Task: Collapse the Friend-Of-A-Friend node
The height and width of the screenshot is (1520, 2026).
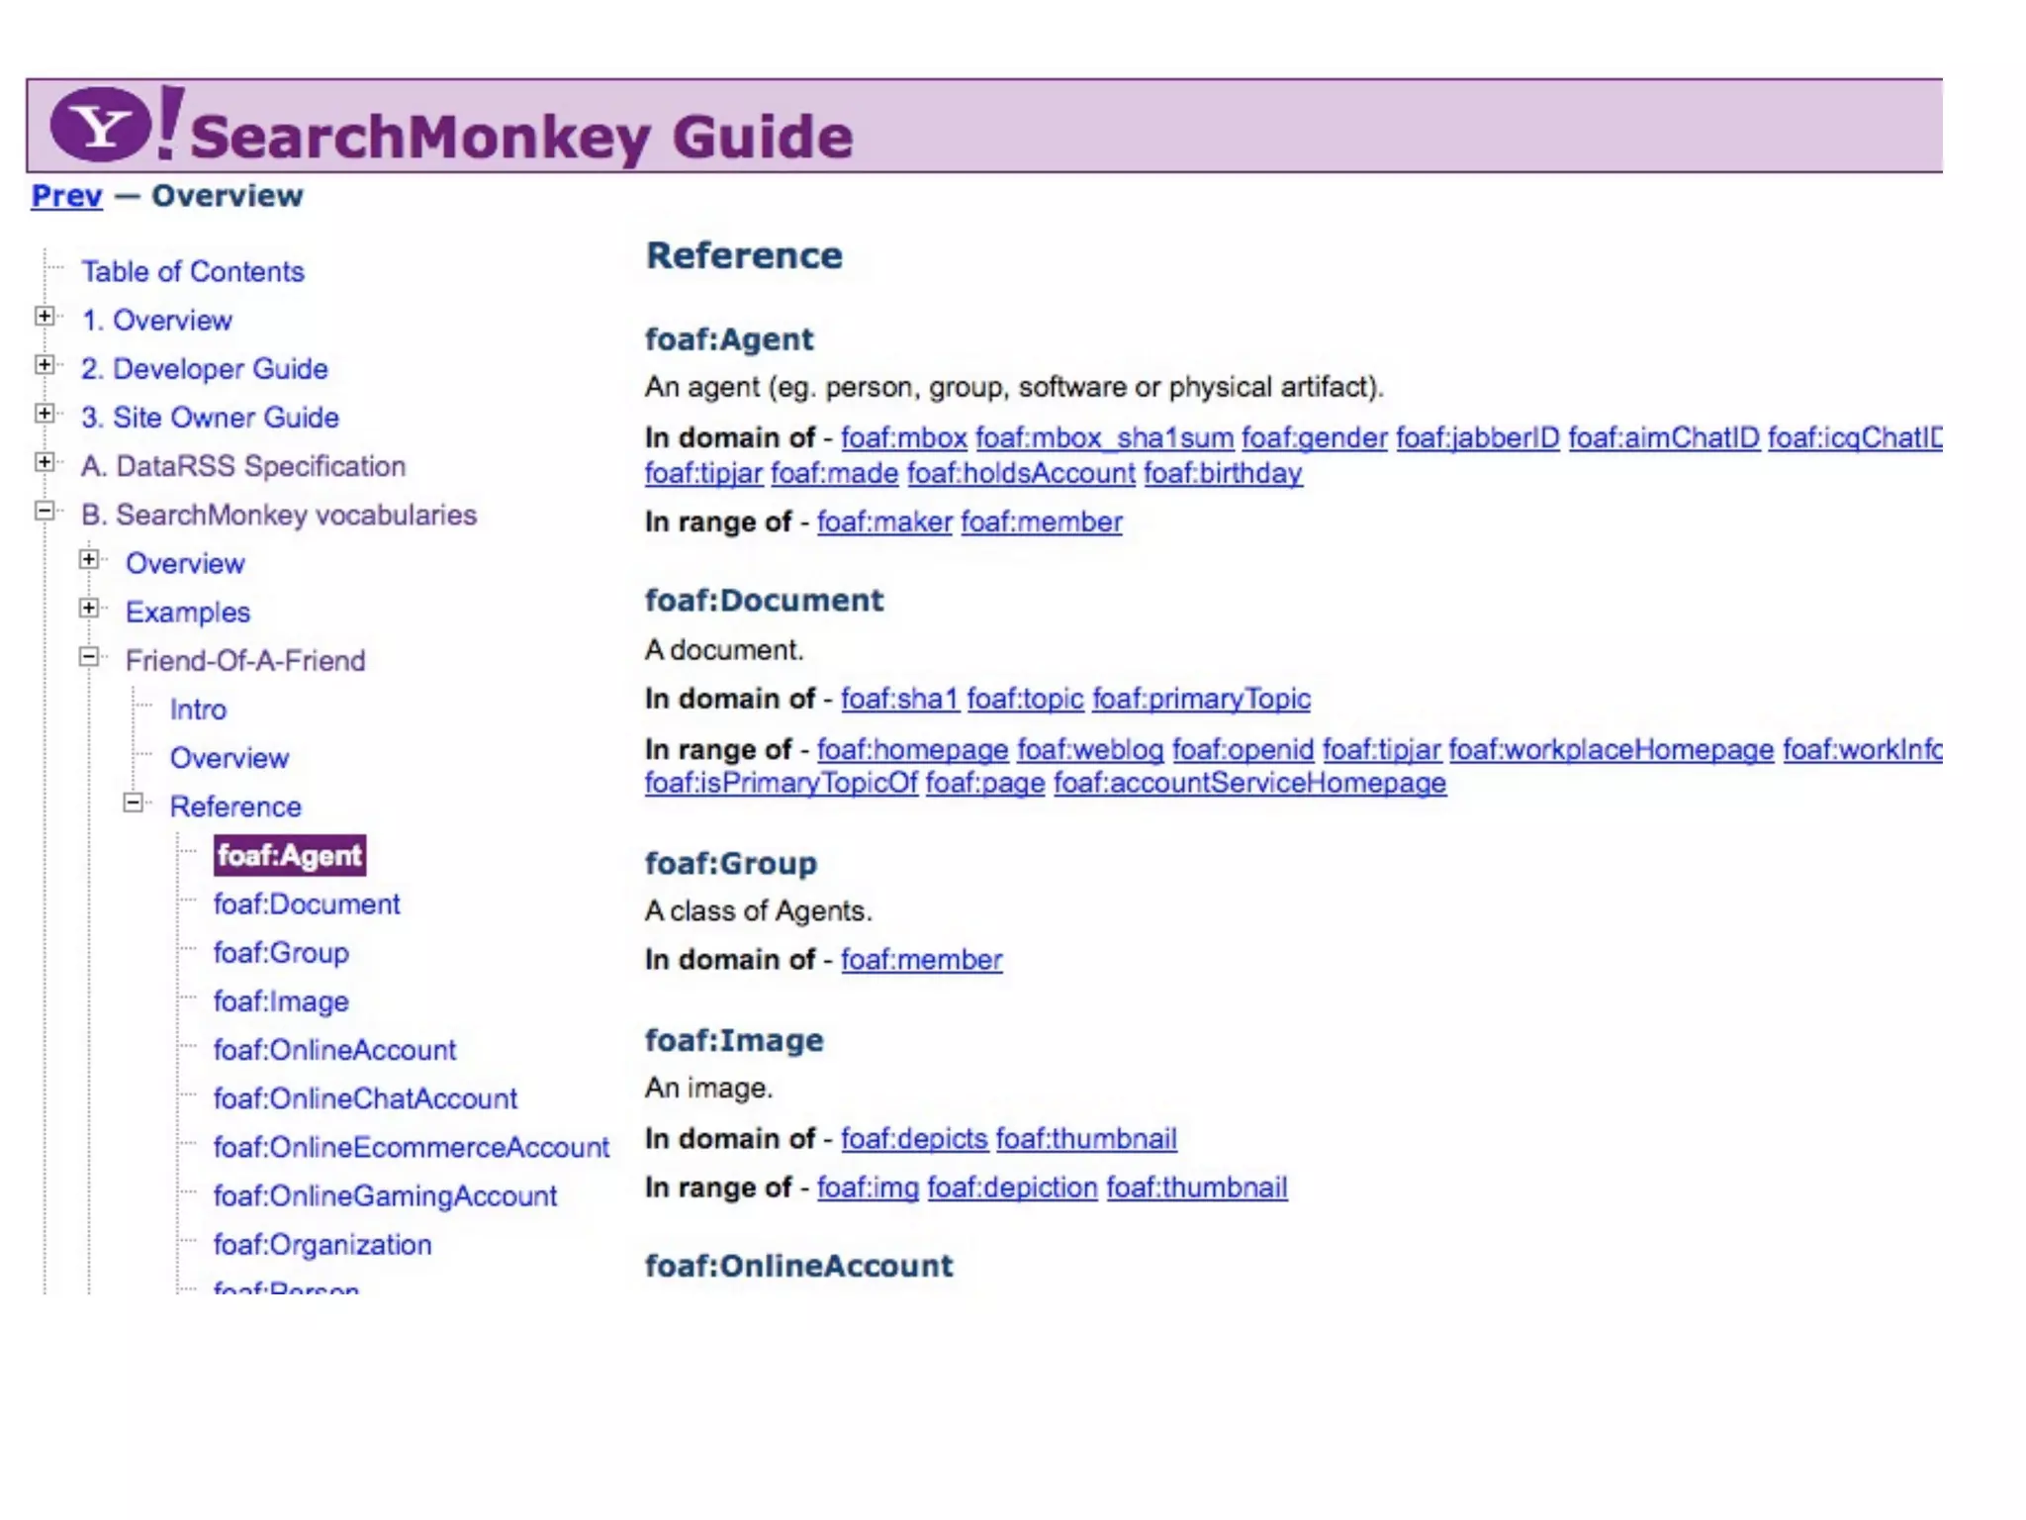Action: pos(89,656)
